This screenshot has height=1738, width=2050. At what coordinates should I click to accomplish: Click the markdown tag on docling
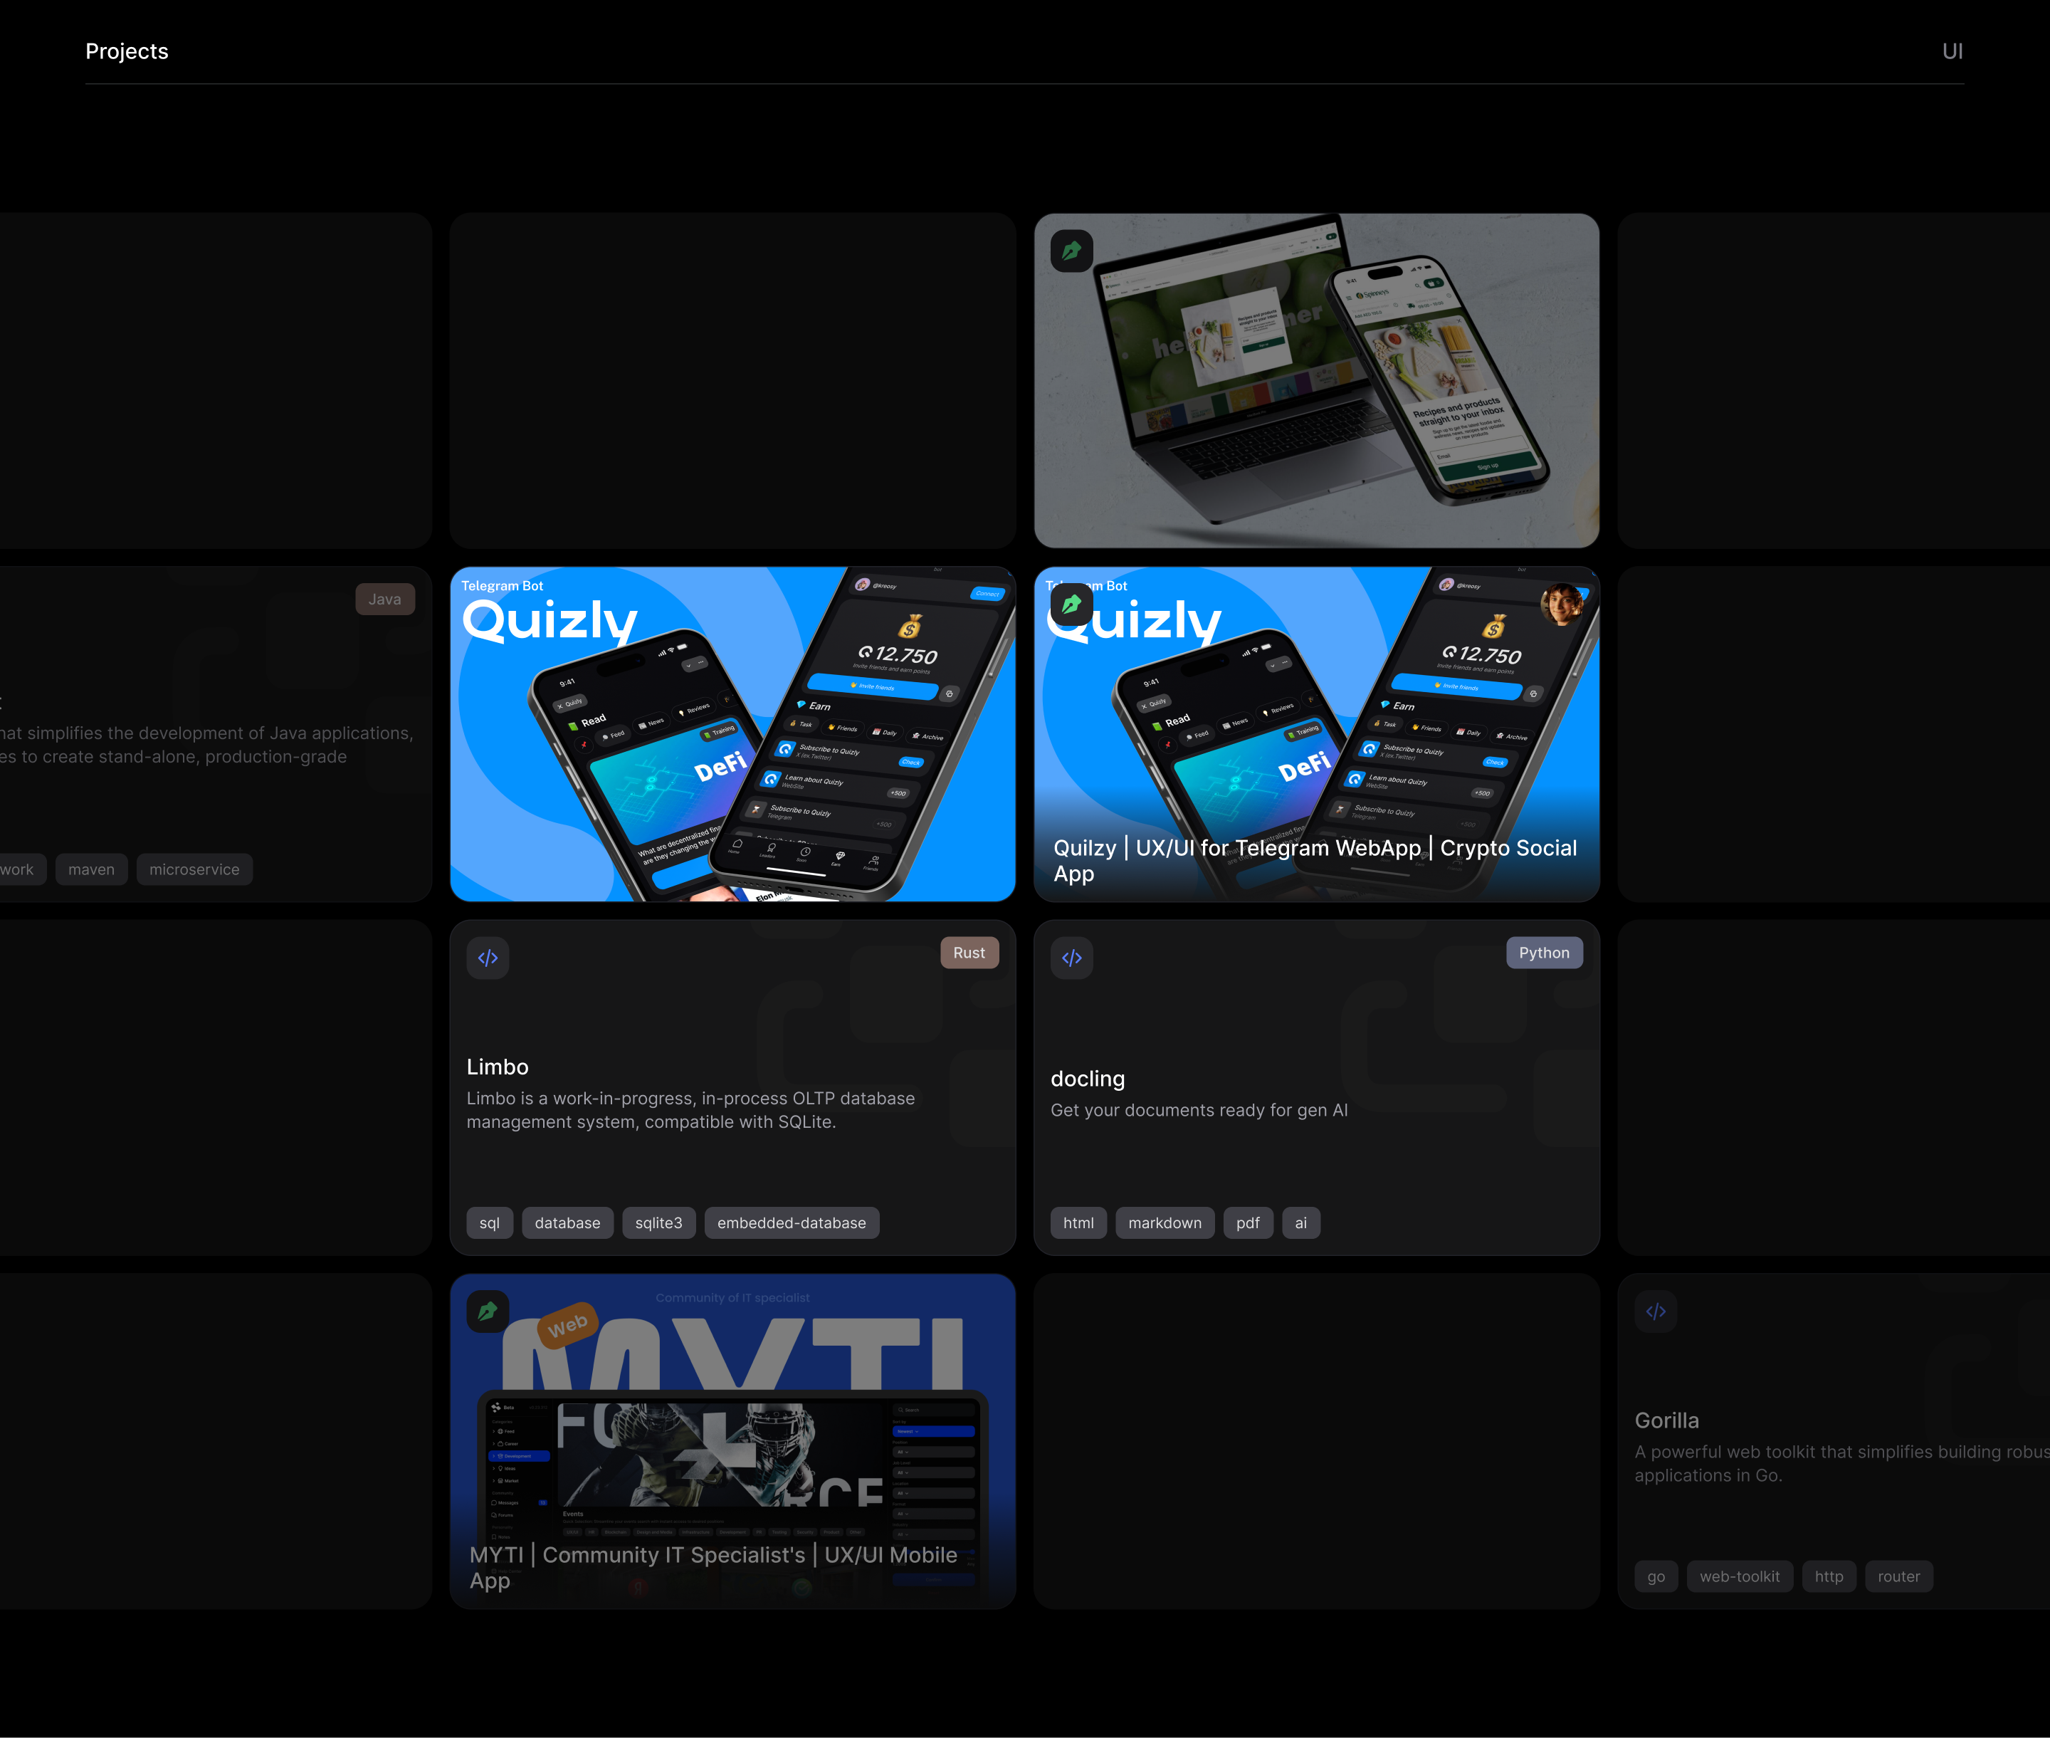tap(1165, 1223)
